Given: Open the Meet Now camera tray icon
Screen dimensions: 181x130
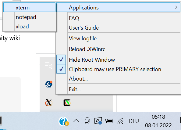Looking at the screenshot, I should (x=87, y=121).
